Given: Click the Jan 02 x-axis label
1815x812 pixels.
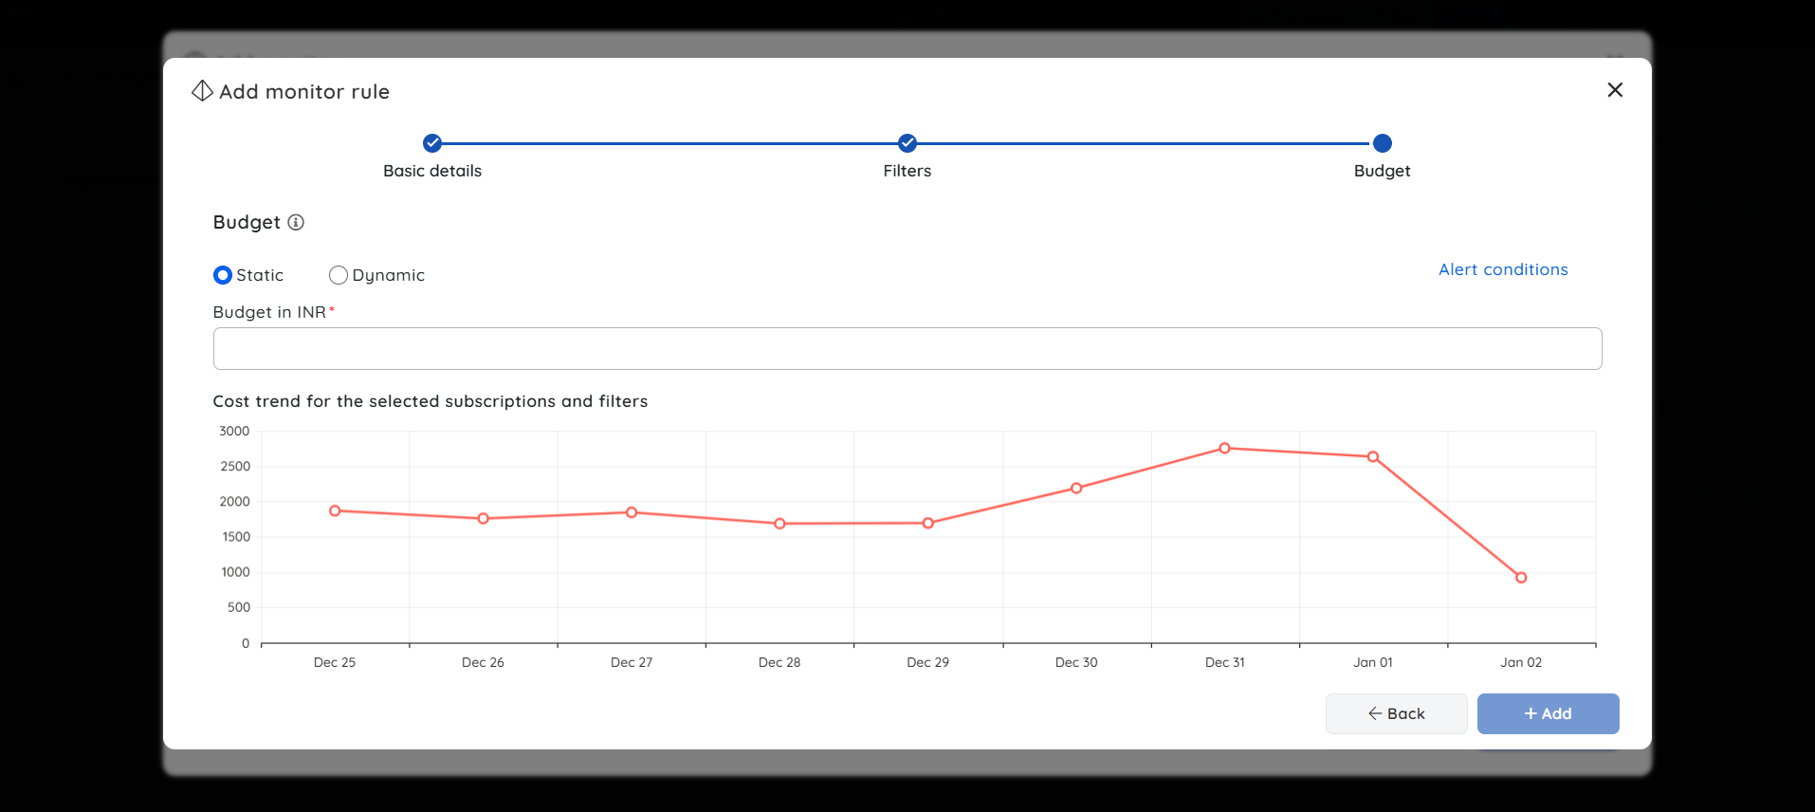Looking at the screenshot, I should tap(1521, 662).
